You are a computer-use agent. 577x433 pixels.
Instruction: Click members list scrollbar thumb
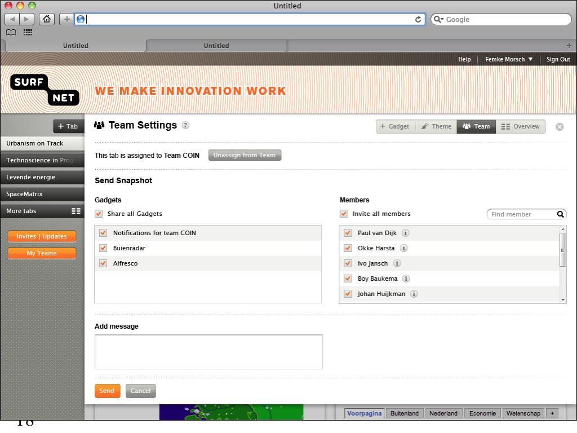(x=563, y=250)
